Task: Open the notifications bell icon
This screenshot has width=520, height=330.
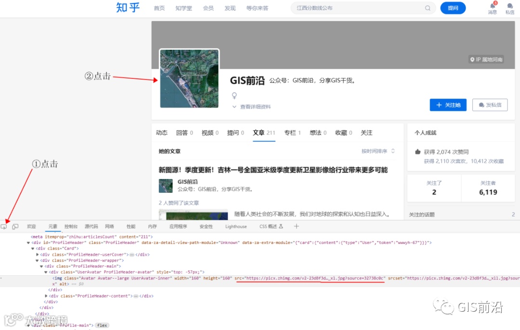Action: pyautogui.click(x=493, y=6)
